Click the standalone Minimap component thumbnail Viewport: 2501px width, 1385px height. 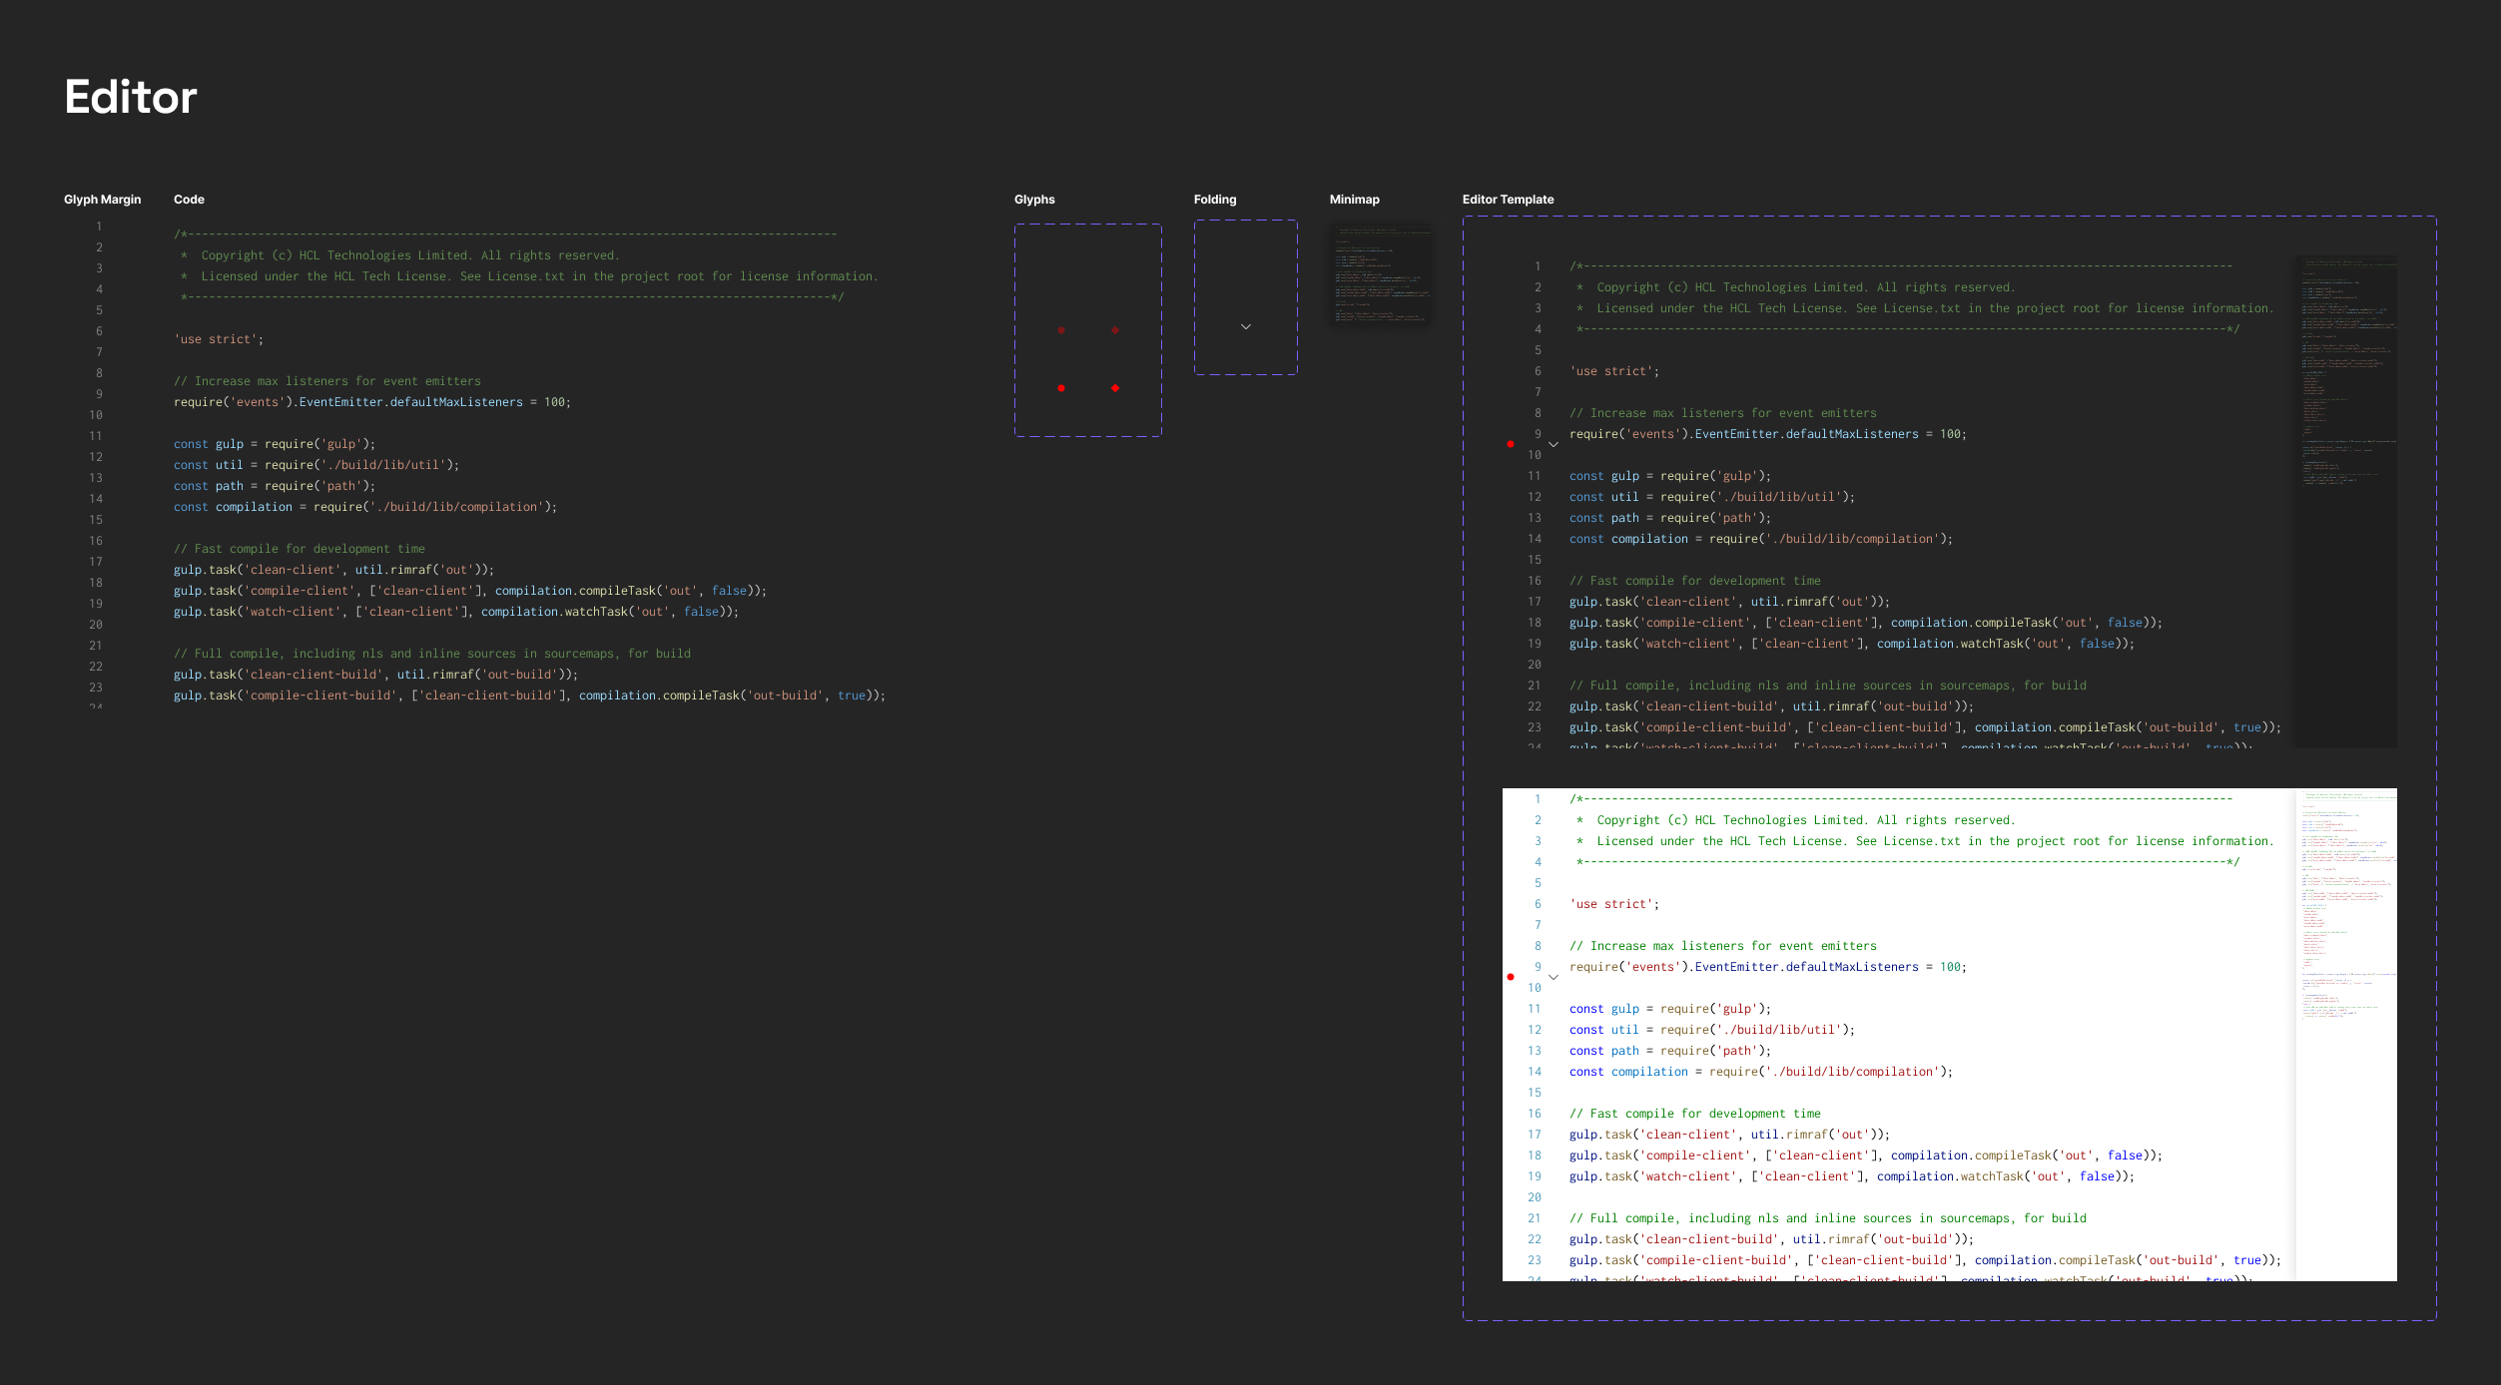1382,273
